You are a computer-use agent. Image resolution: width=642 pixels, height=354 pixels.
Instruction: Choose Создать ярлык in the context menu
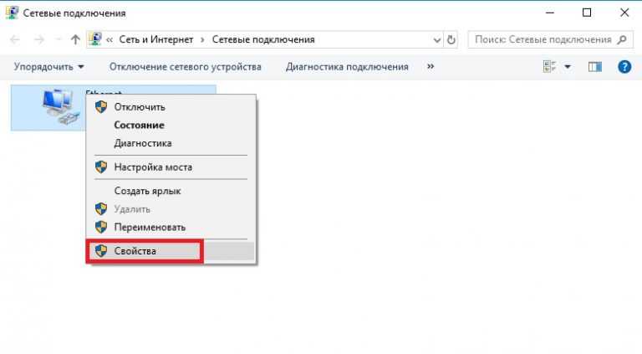point(171,191)
